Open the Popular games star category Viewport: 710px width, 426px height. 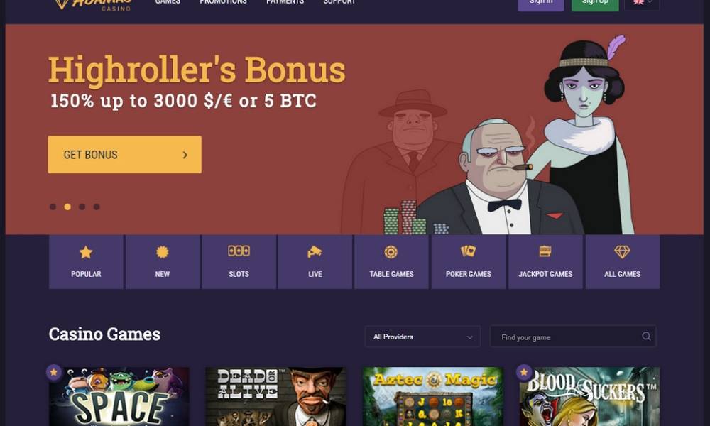click(x=86, y=262)
